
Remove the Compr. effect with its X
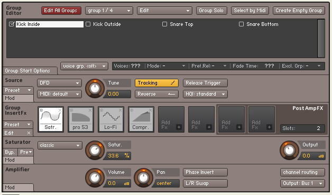[150, 110]
